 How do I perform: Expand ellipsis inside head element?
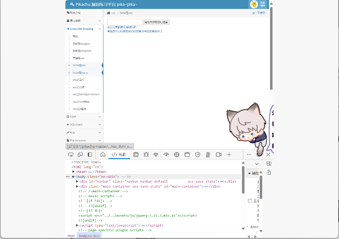tap(90, 172)
